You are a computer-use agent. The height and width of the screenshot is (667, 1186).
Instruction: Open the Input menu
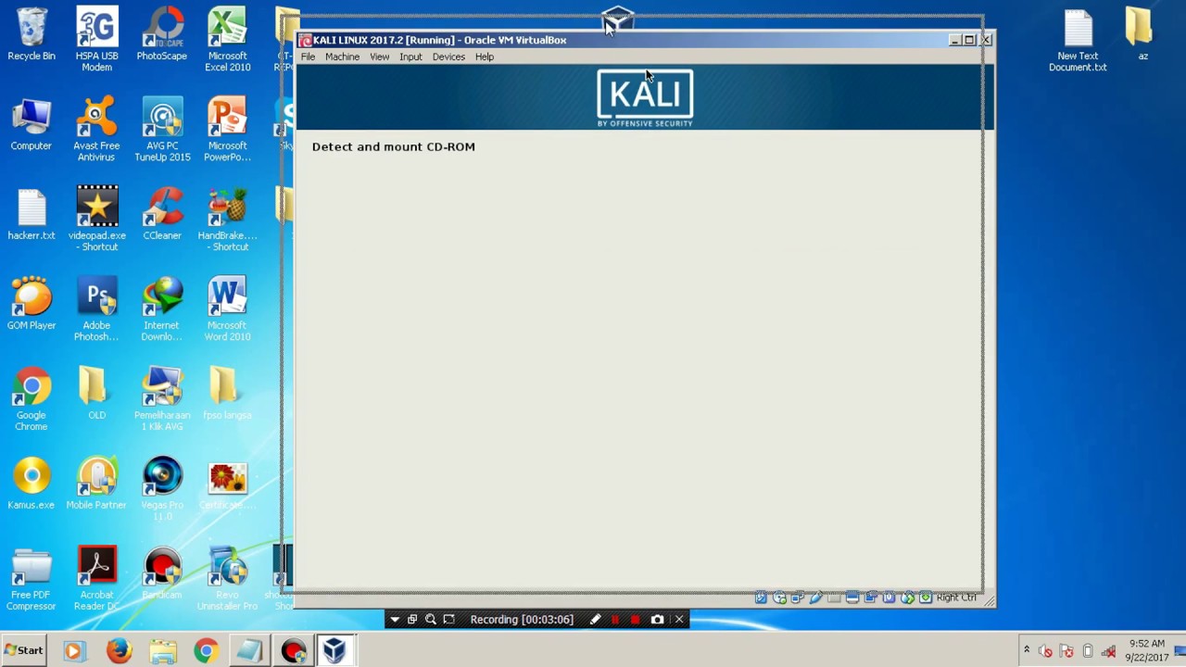pos(410,57)
